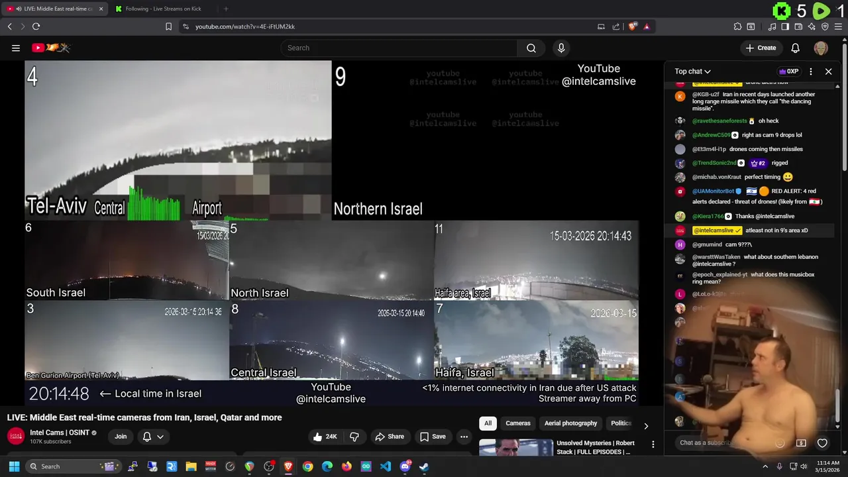
Task: Open the emoji picker in chat input
Action: tap(780, 443)
